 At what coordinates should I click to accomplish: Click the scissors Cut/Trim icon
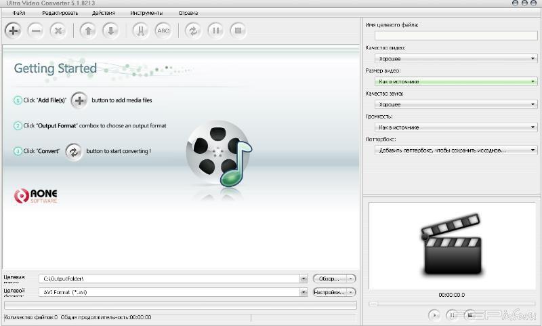pos(140,30)
